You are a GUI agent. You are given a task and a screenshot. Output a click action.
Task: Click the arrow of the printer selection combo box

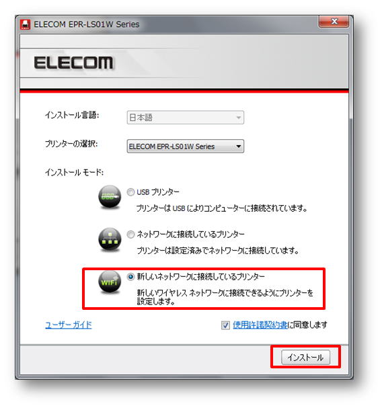239,147
